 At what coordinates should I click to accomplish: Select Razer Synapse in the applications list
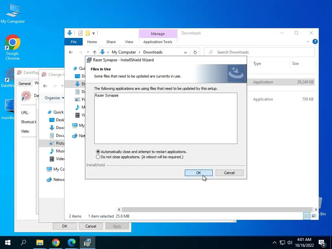107,95
